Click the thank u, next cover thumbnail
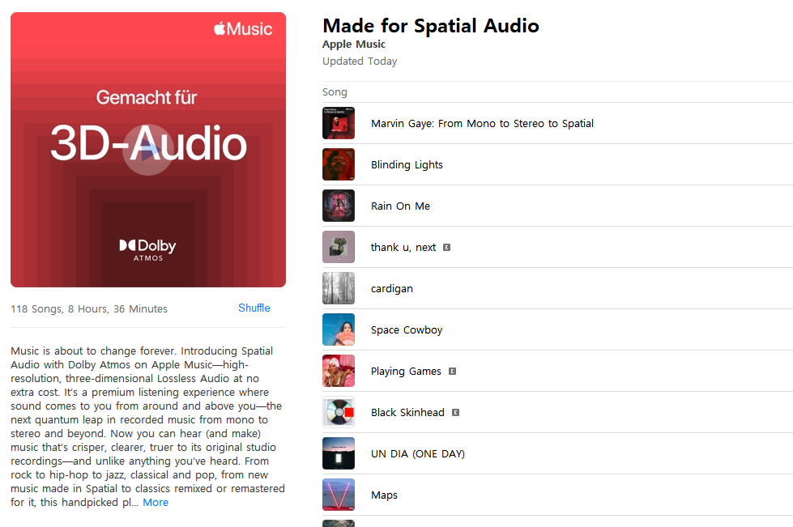 339,247
